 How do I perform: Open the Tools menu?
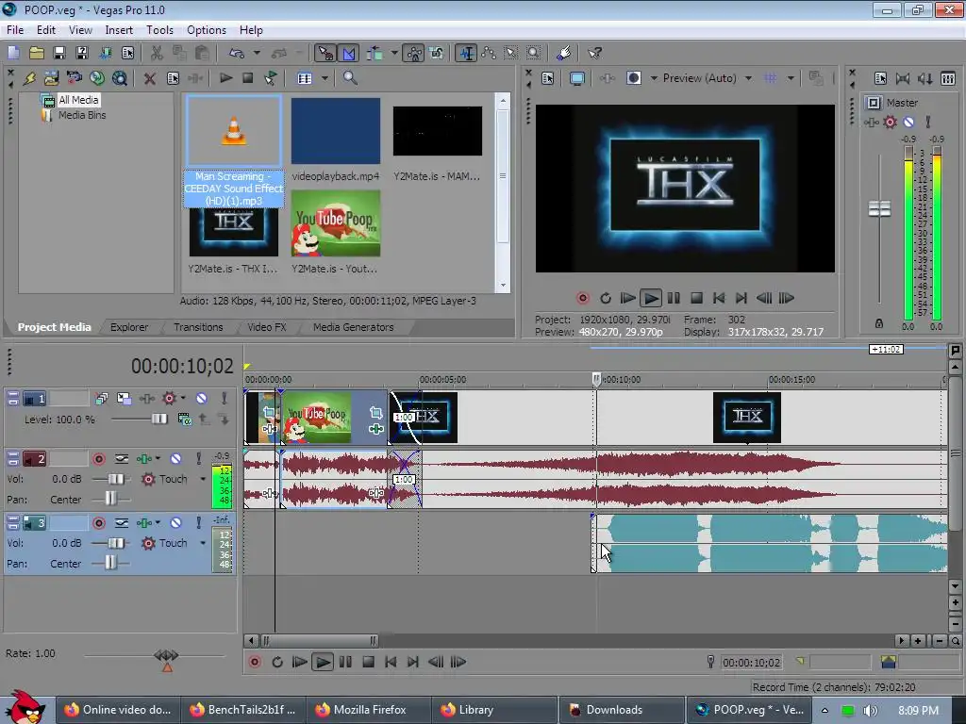tap(159, 29)
